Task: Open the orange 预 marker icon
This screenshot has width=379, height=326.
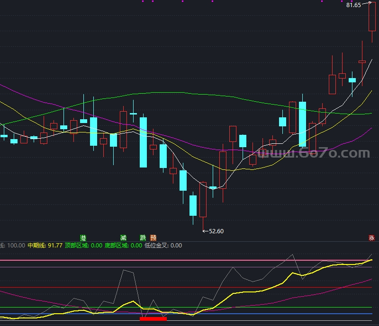Action: (153, 238)
